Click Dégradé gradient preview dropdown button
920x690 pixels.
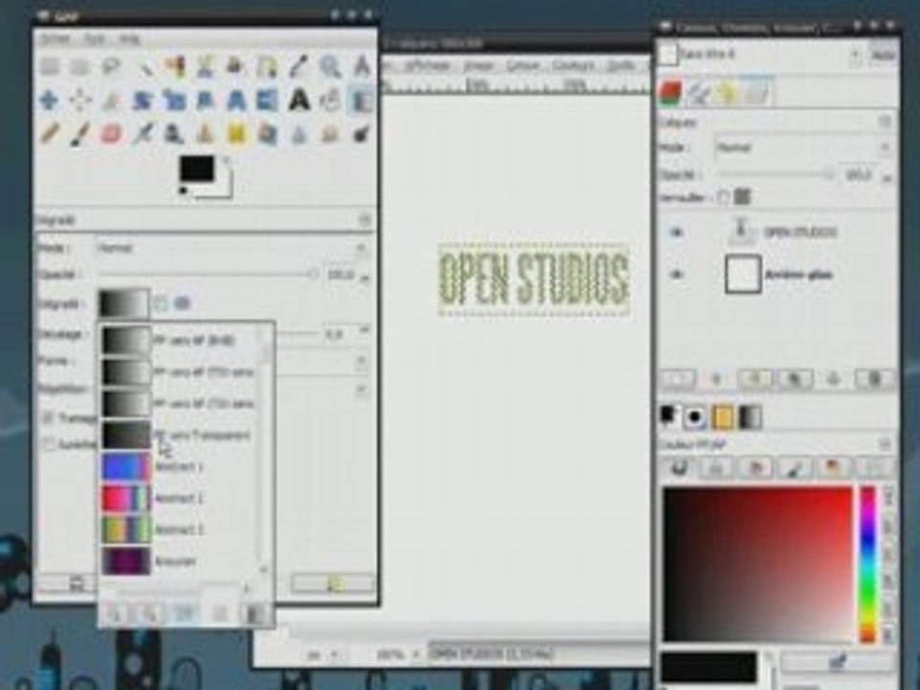click(124, 304)
